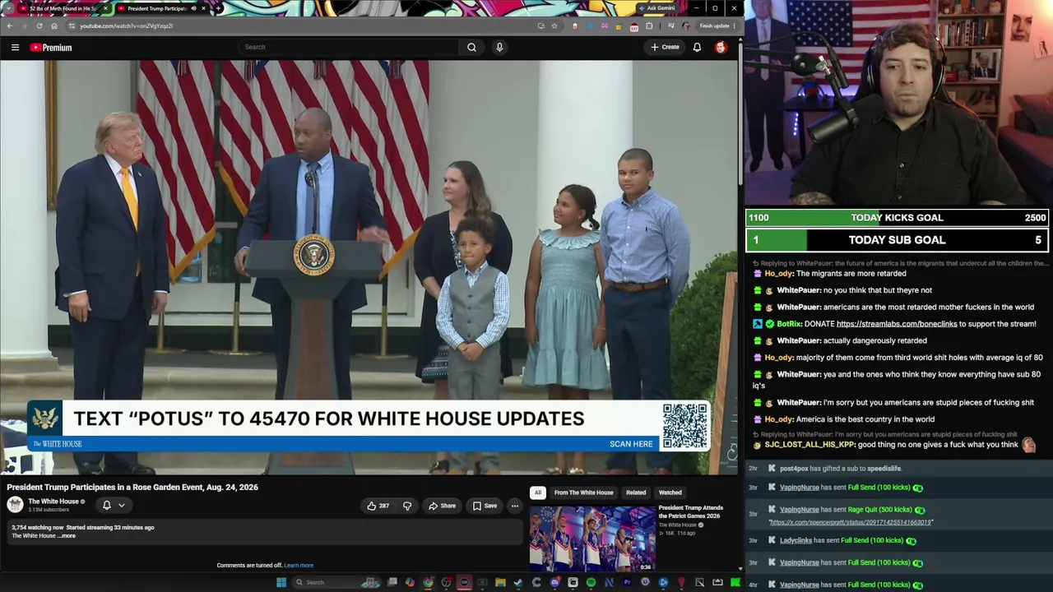Open The White House channel name
This screenshot has width=1053, height=592.
coord(53,502)
